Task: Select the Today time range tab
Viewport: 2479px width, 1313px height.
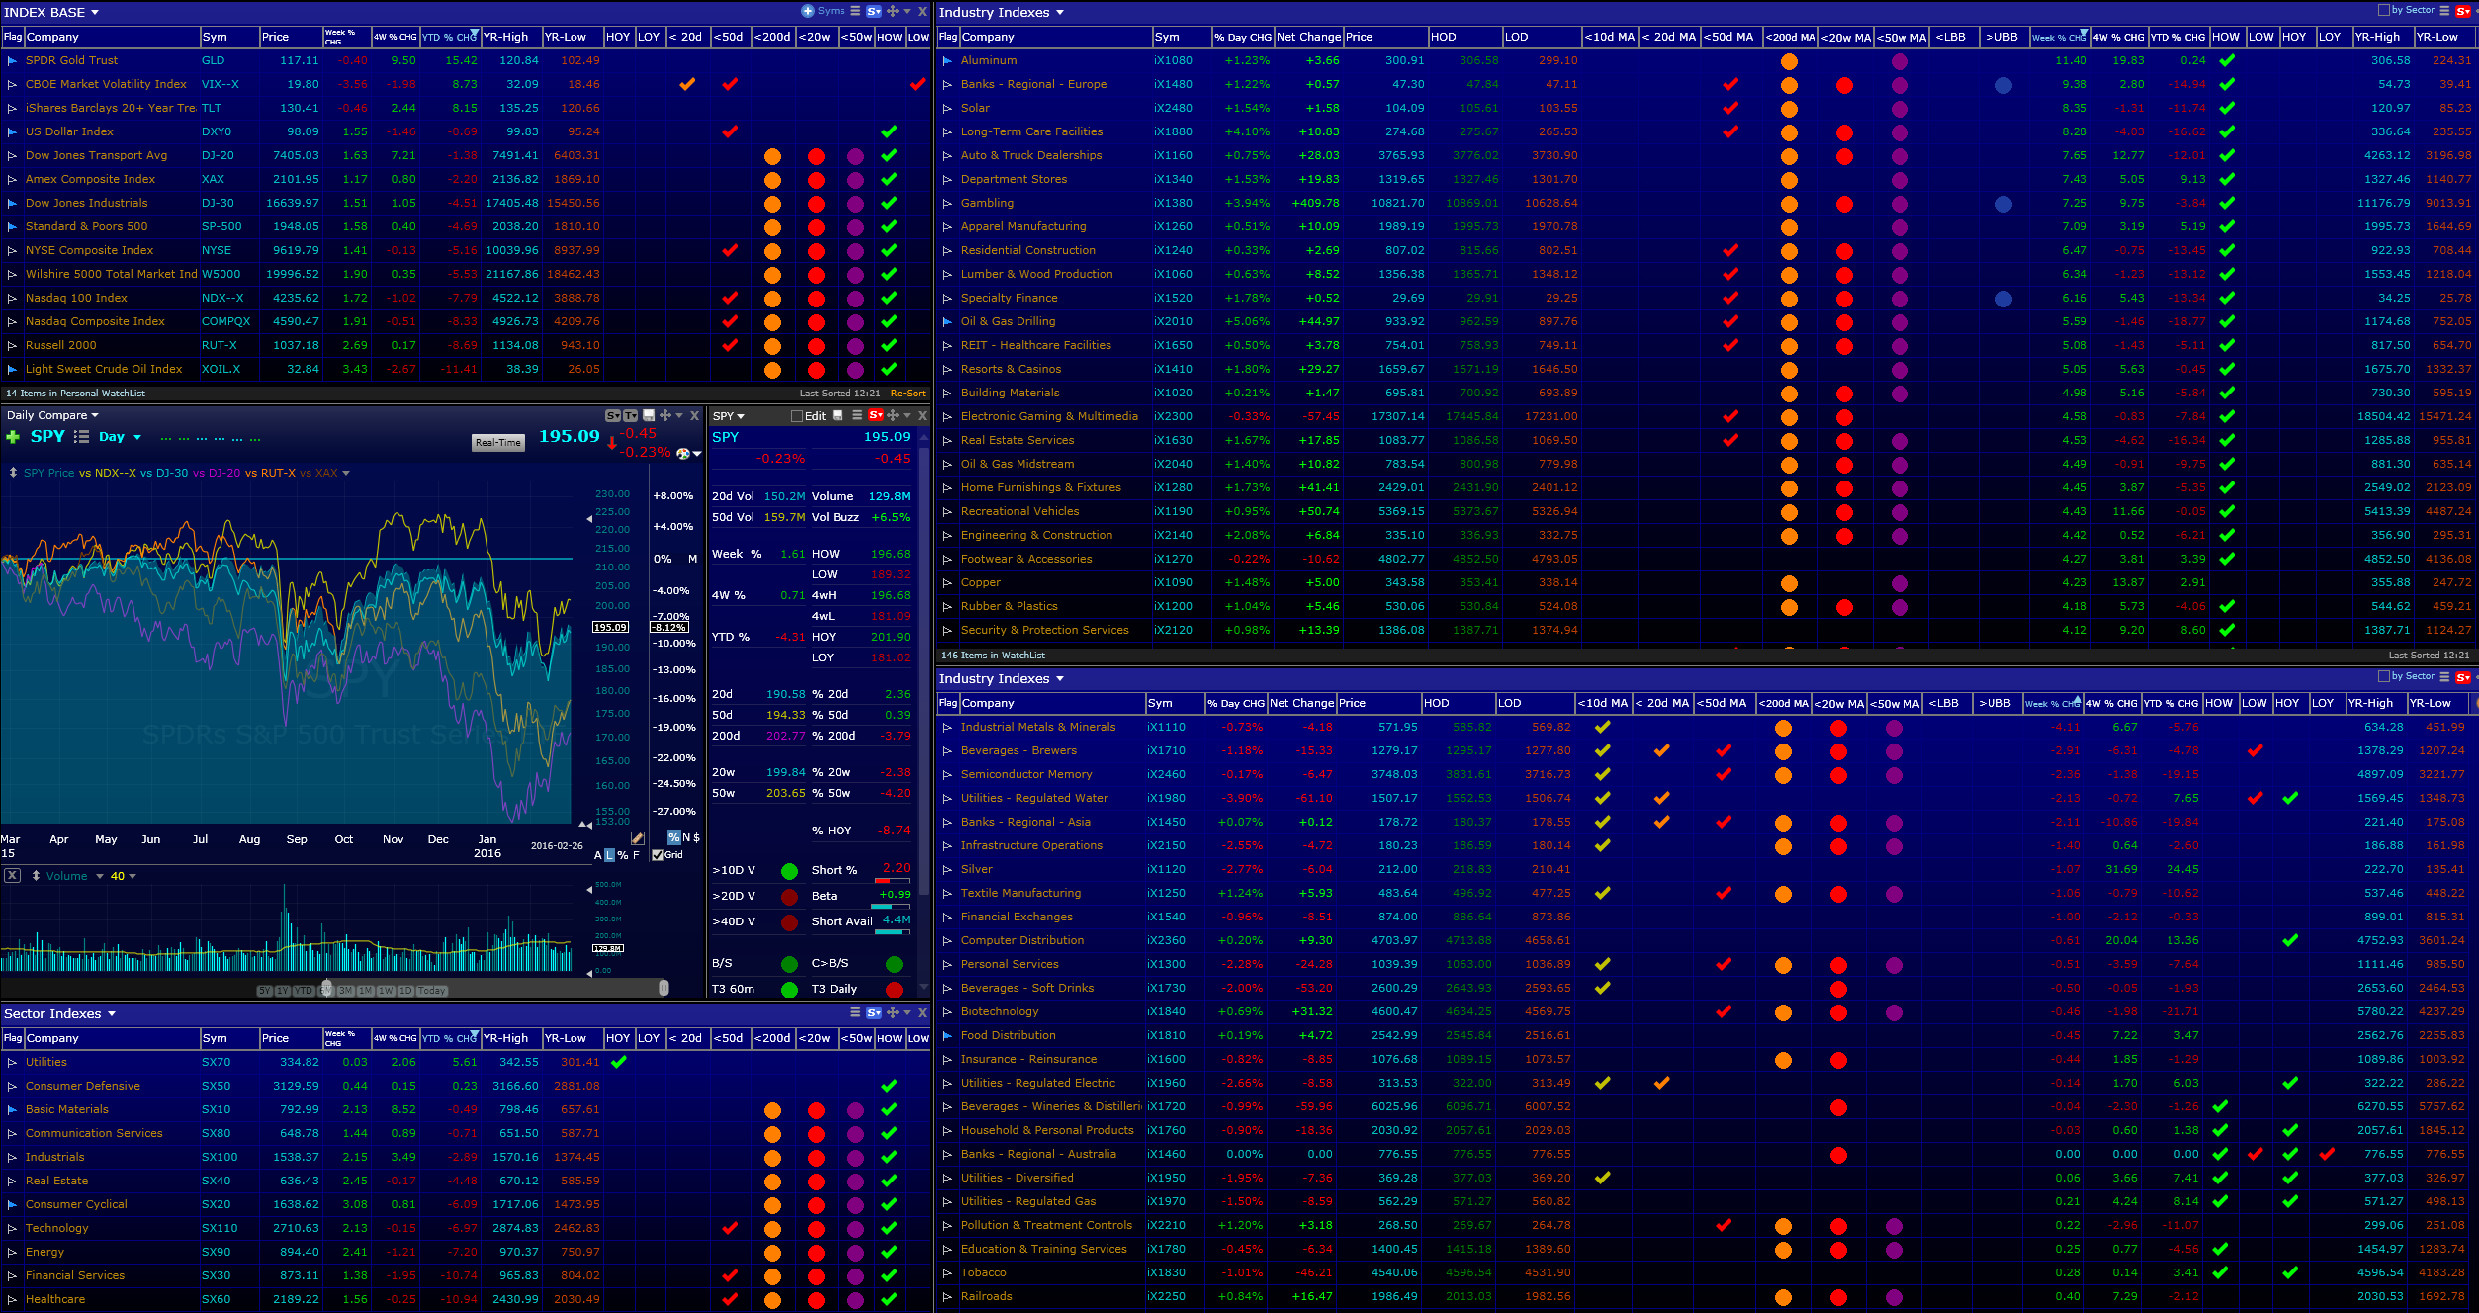Action: [432, 991]
